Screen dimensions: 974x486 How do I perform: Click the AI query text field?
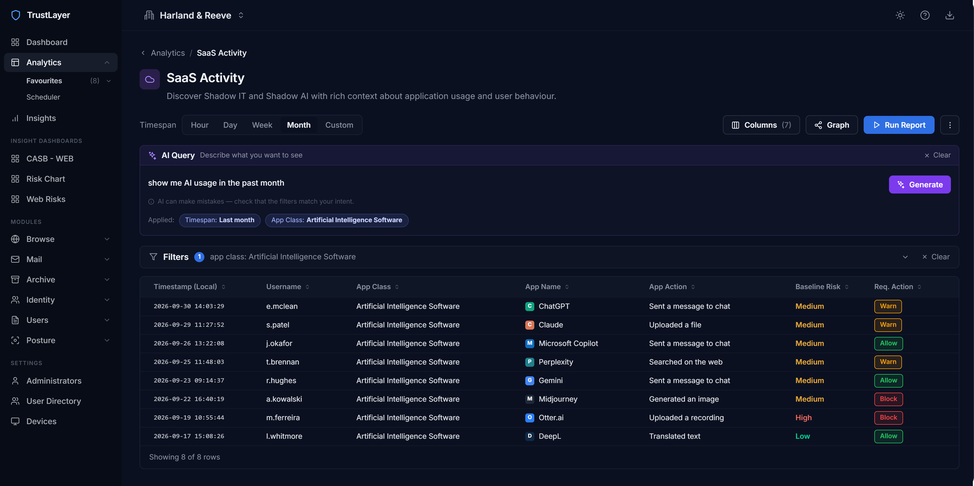[x=514, y=183]
